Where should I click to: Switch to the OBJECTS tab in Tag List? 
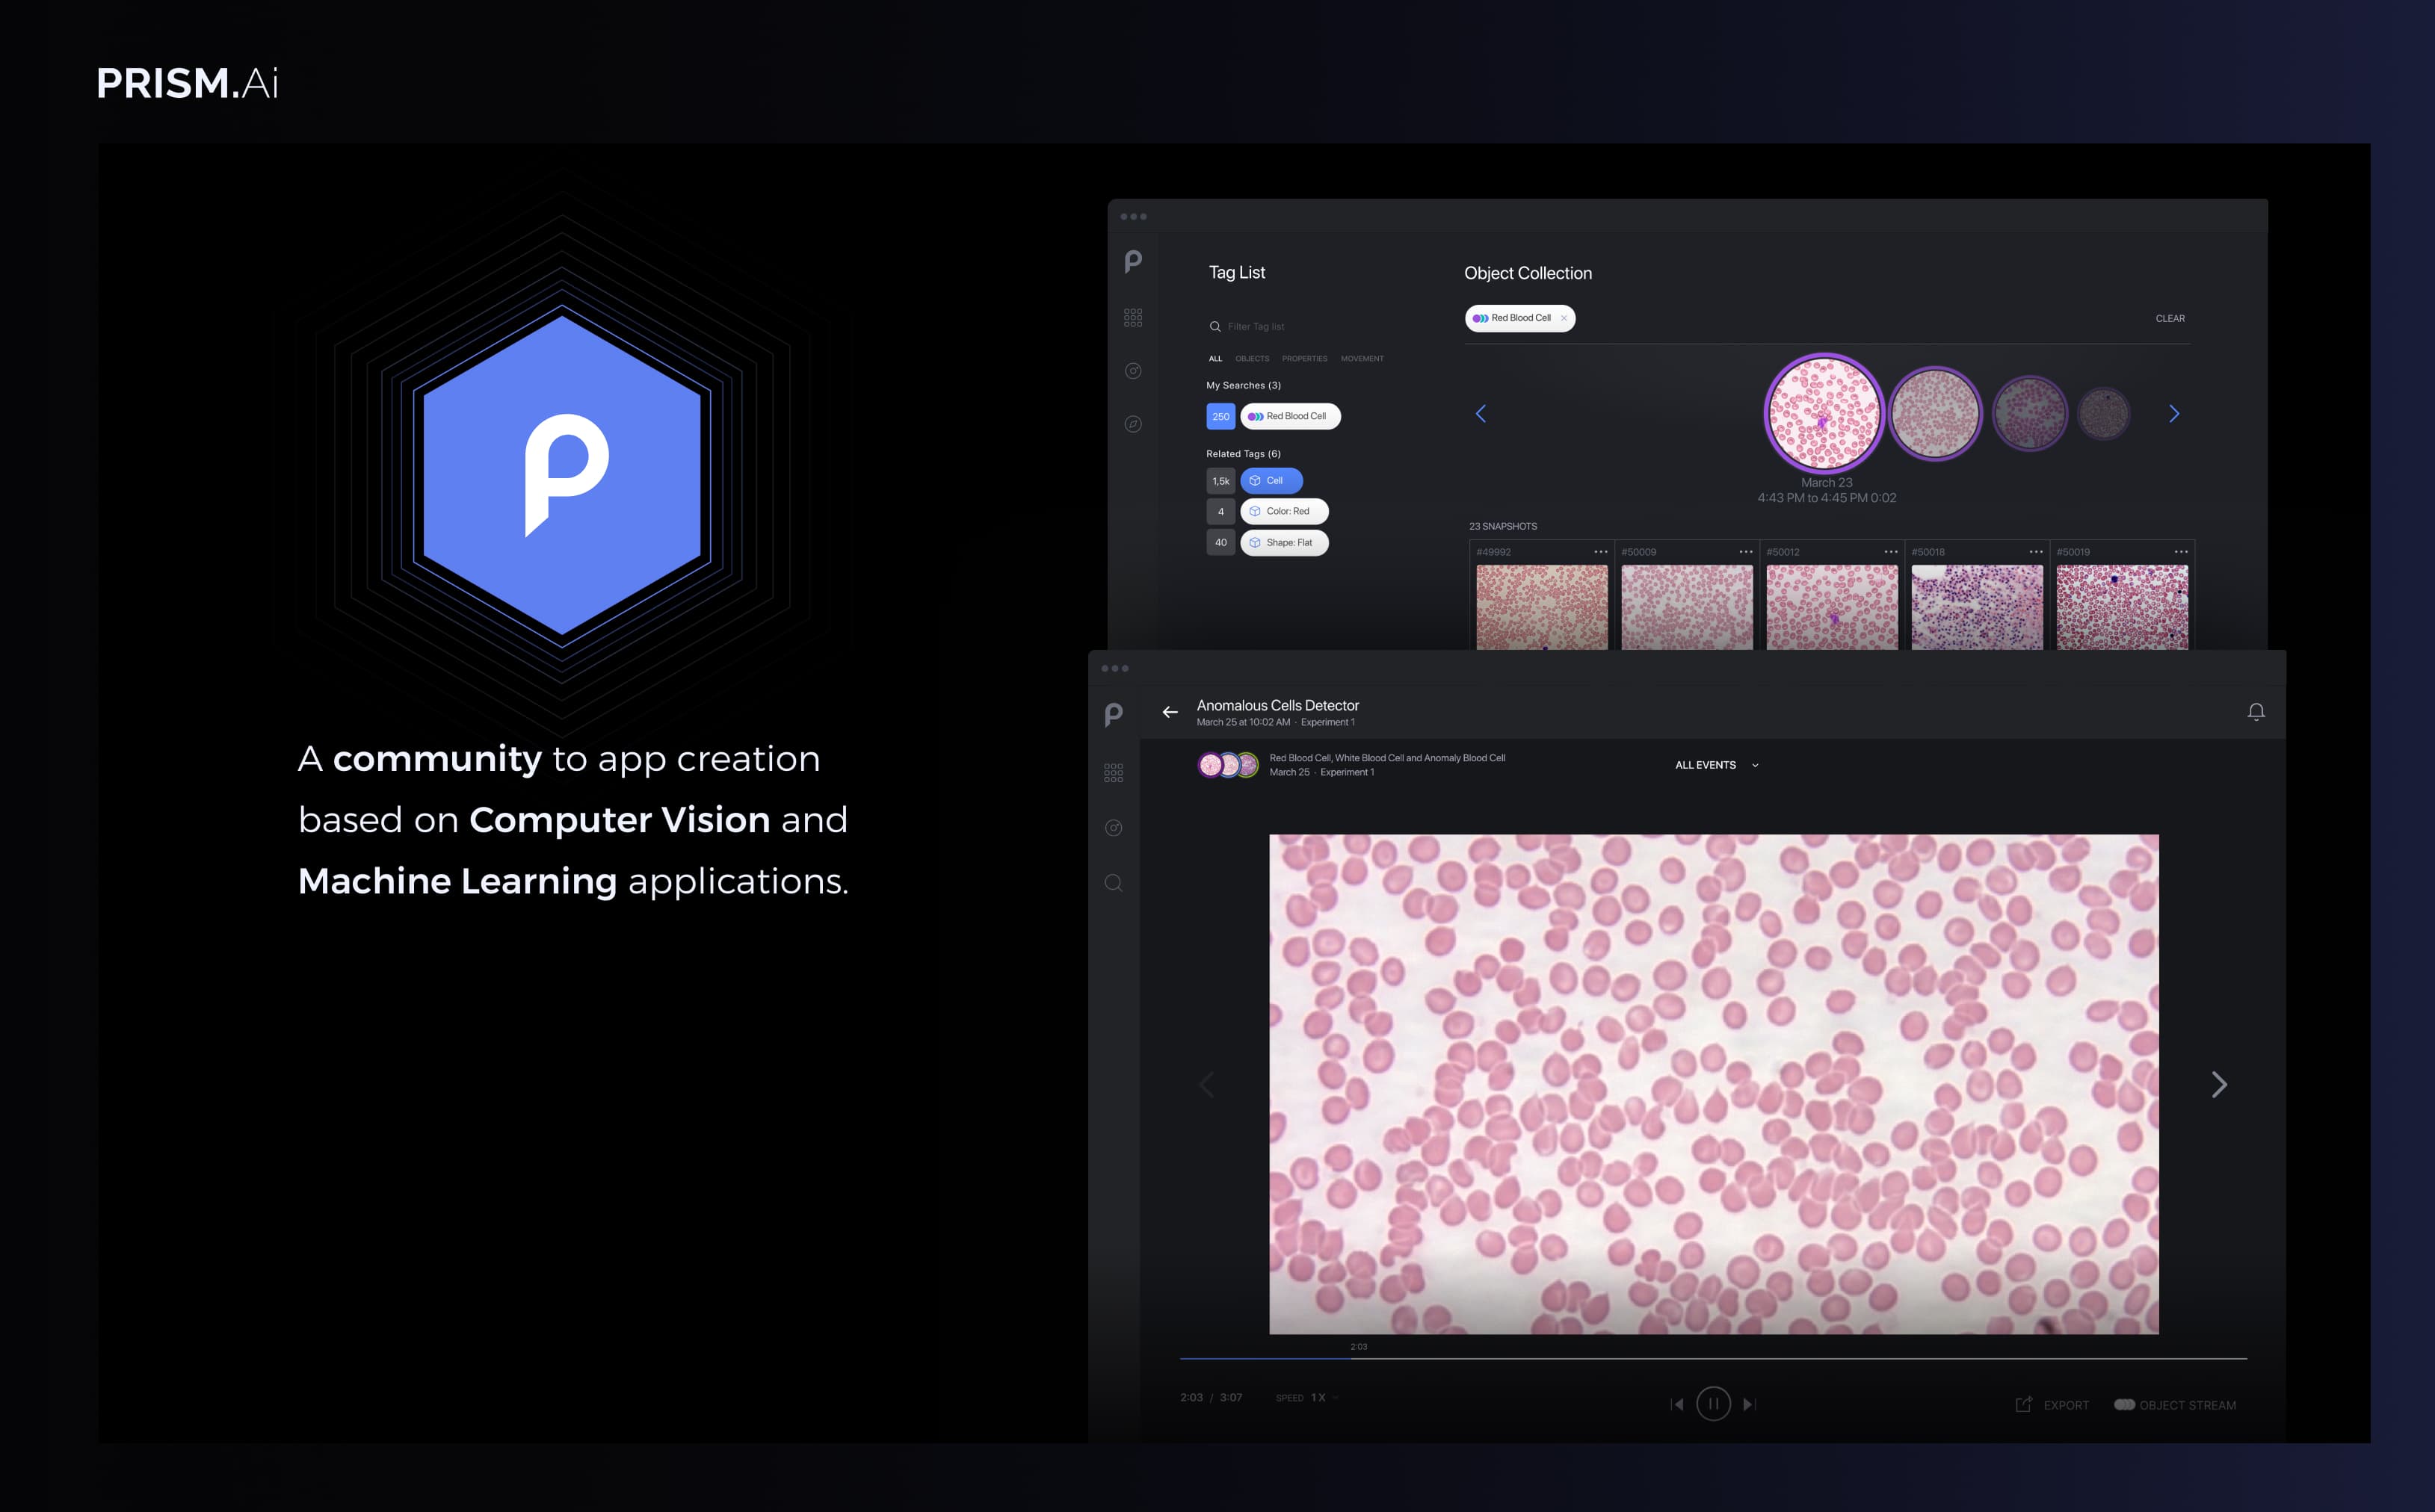point(1252,359)
